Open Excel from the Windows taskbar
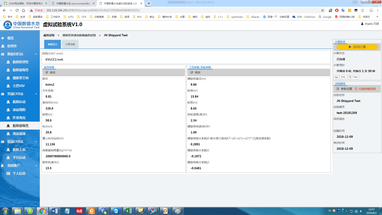 point(128,211)
